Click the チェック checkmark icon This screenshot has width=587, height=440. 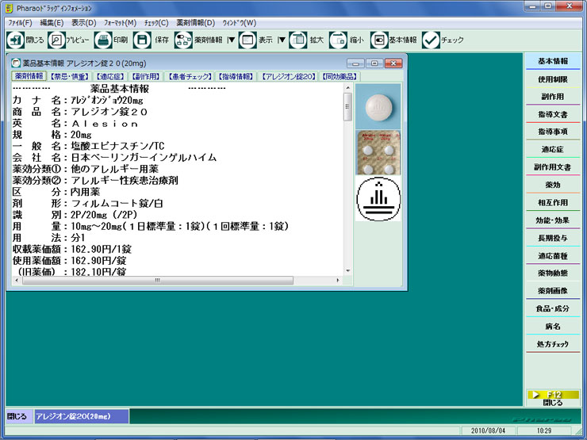[x=431, y=40]
